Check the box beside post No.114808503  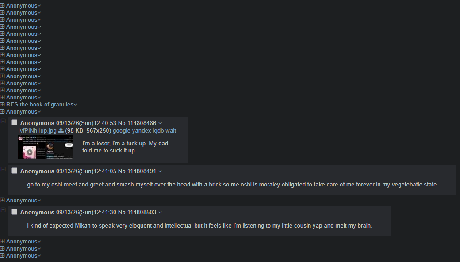click(14, 212)
